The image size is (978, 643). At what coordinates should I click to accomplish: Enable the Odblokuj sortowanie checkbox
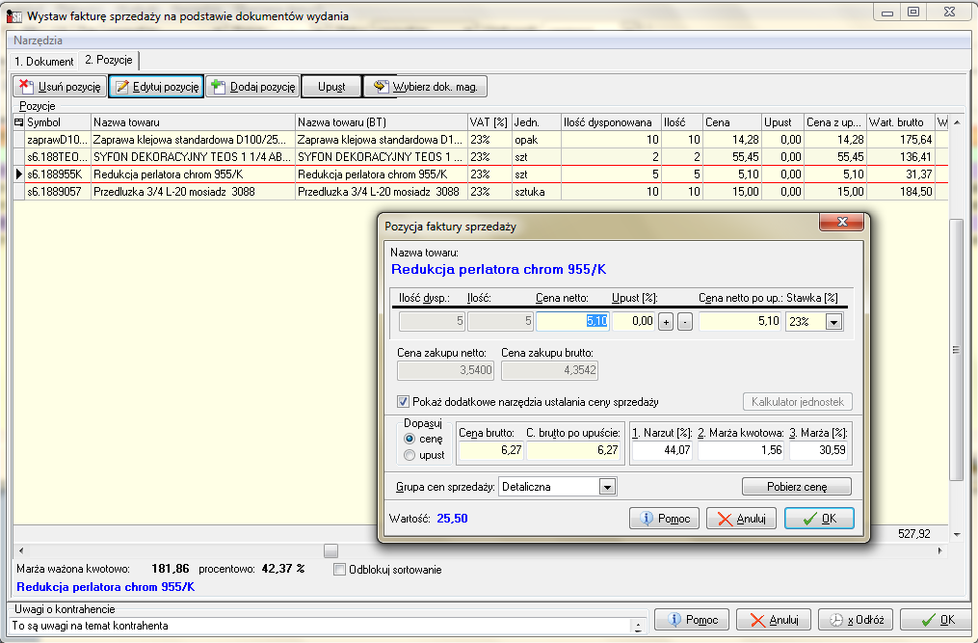(x=339, y=570)
